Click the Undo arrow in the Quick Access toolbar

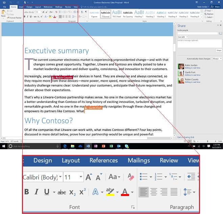point(11,2)
